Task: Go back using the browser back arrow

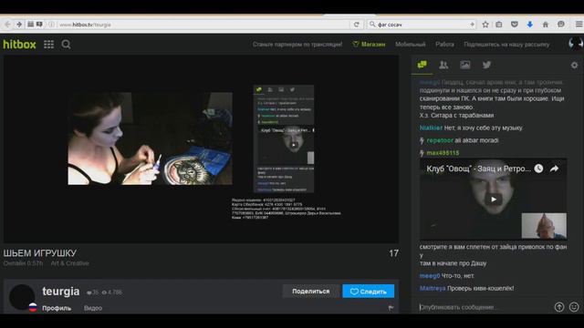Action: [x=7, y=25]
